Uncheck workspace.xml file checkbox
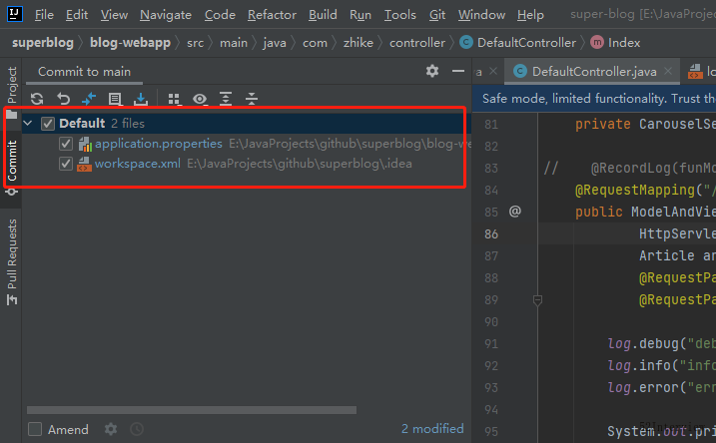Image resolution: width=716 pixels, height=443 pixels. pyautogui.click(x=66, y=164)
